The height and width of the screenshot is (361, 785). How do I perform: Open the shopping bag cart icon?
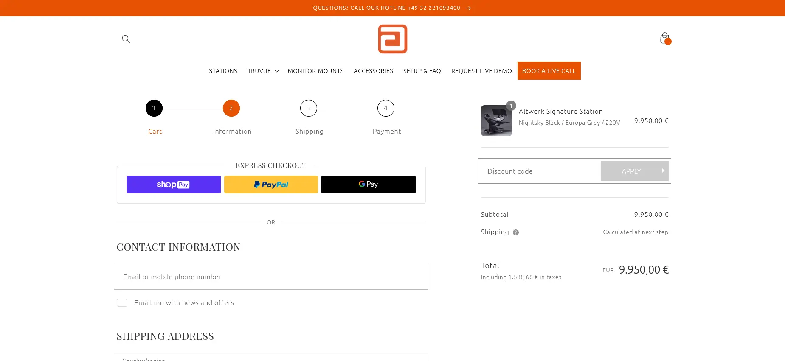[665, 38]
